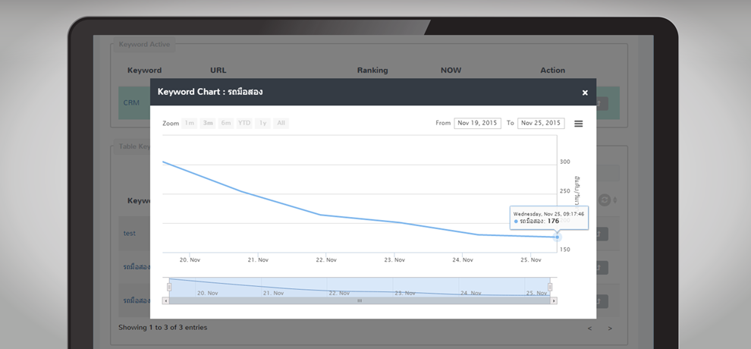Open the chart export hamburger menu
751x349 pixels.
click(579, 124)
